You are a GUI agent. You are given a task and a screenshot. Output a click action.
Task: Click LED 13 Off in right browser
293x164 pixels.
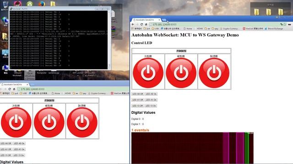tap(137, 106)
